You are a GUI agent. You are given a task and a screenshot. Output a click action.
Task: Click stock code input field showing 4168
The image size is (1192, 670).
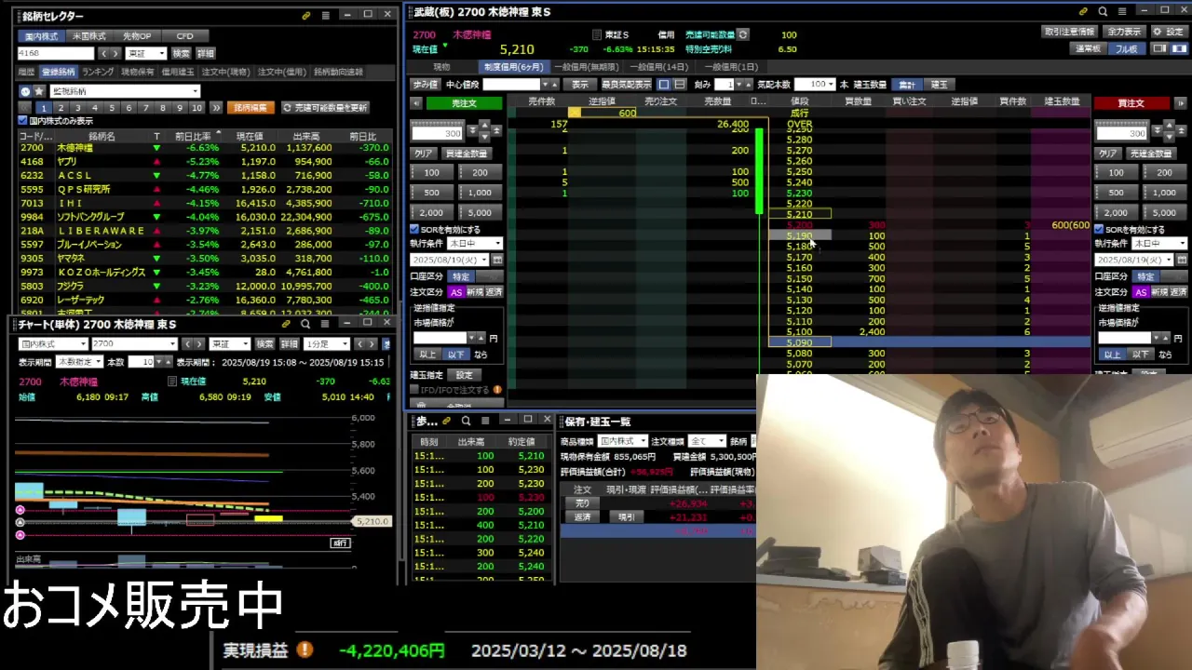[56, 53]
